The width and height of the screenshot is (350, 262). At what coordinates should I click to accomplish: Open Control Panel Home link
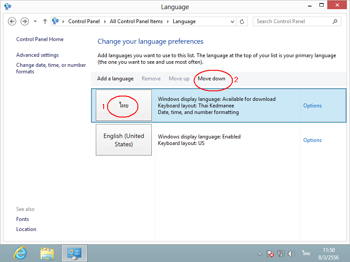tap(40, 39)
